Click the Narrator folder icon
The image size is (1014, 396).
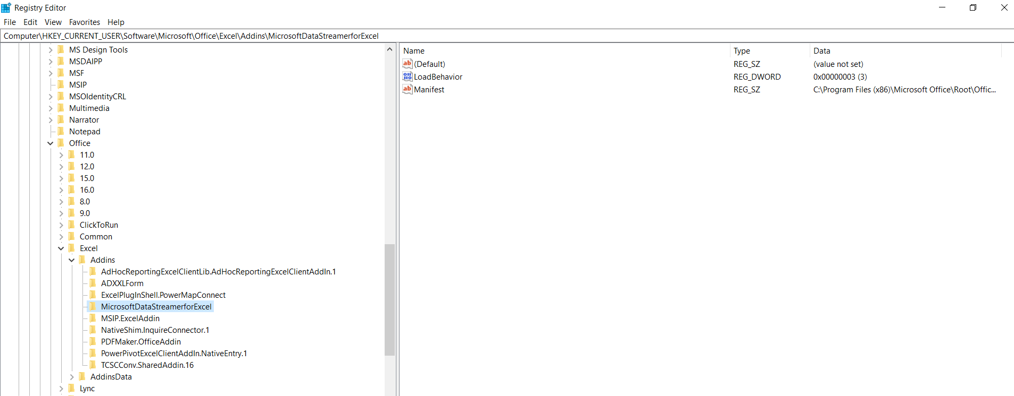61,119
